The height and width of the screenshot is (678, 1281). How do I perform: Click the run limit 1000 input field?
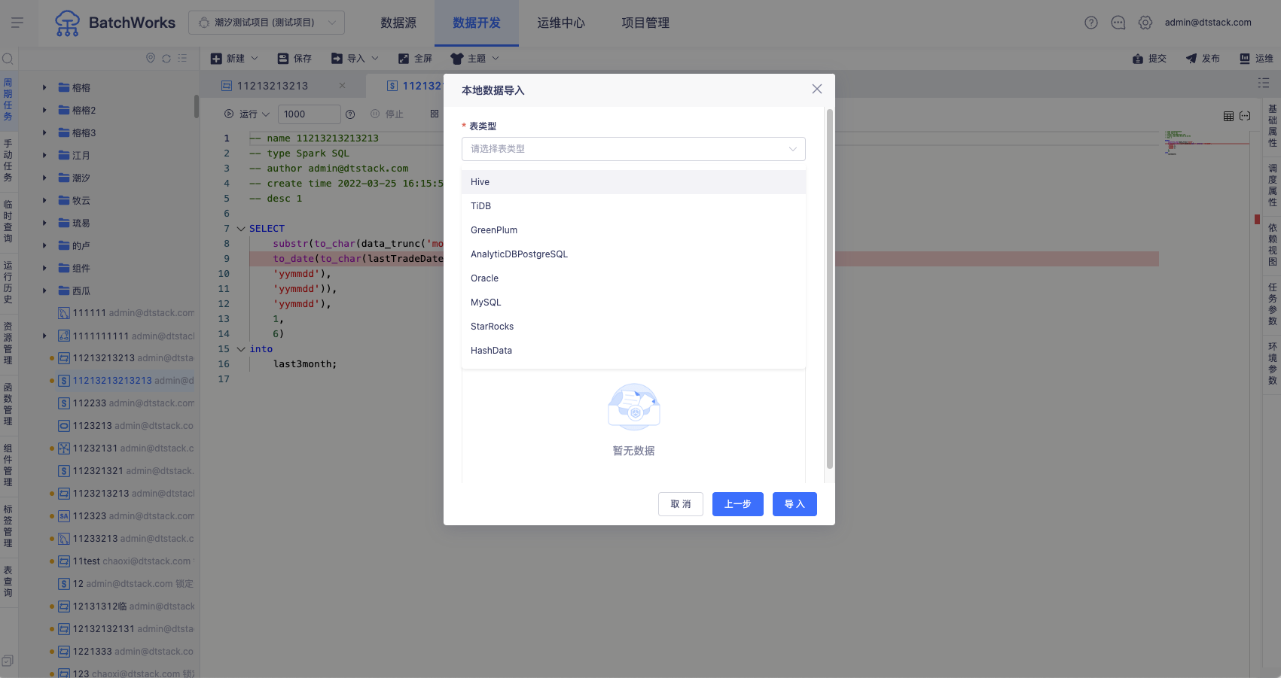click(x=309, y=114)
